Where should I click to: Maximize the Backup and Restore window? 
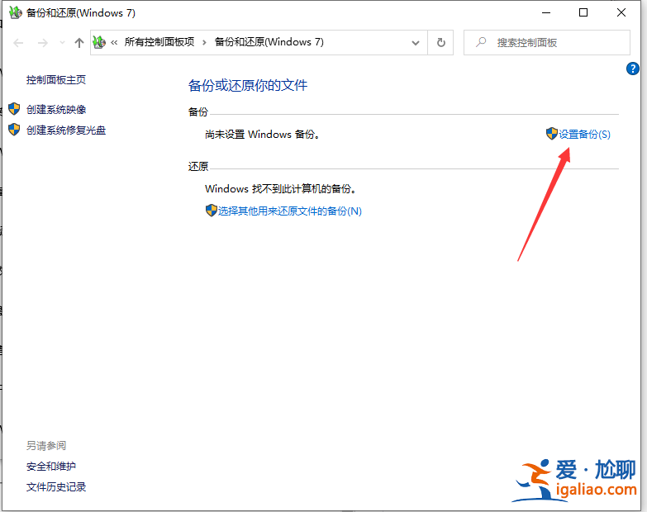pyautogui.click(x=583, y=12)
